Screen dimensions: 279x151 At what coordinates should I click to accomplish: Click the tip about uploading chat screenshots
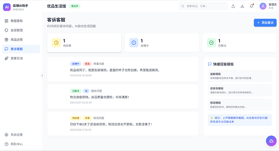pos(240,120)
